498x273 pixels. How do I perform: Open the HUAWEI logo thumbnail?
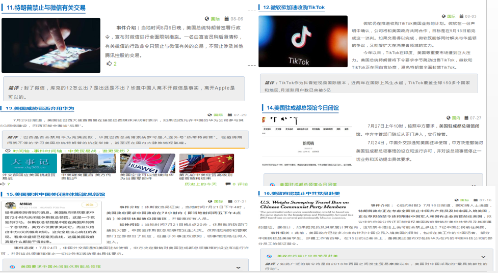point(148,163)
